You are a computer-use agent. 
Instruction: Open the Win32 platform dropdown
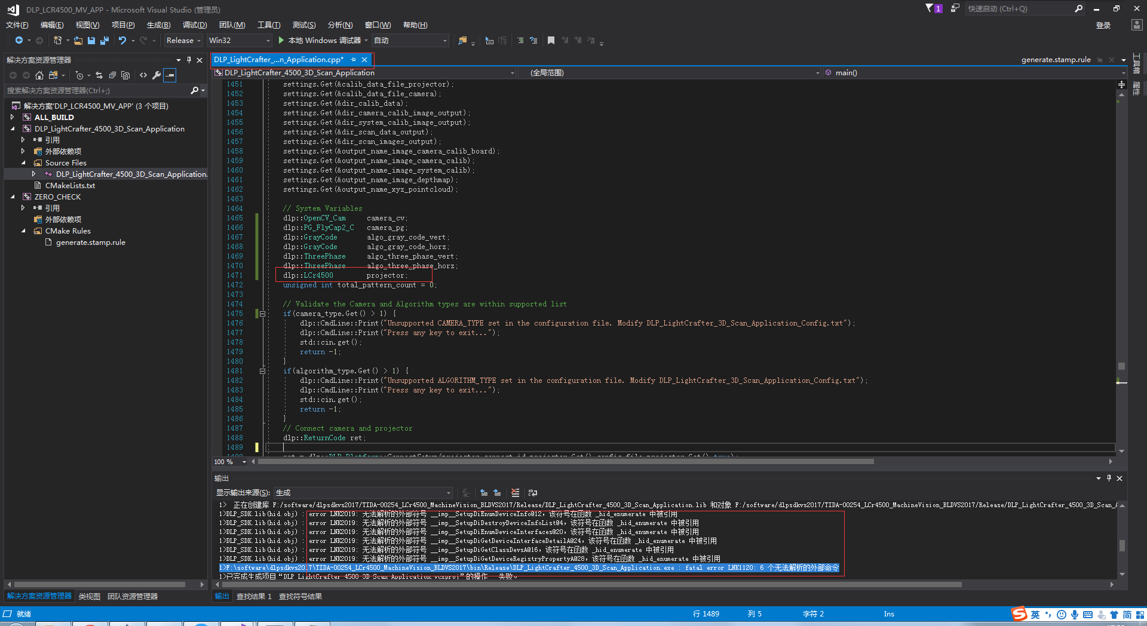pos(239,41)
